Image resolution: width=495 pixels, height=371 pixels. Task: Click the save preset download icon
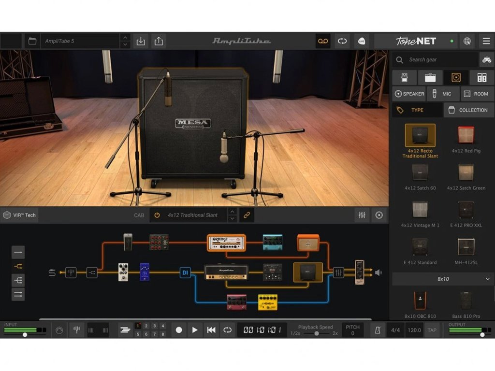pyautogui.click(x=141, y=41)
